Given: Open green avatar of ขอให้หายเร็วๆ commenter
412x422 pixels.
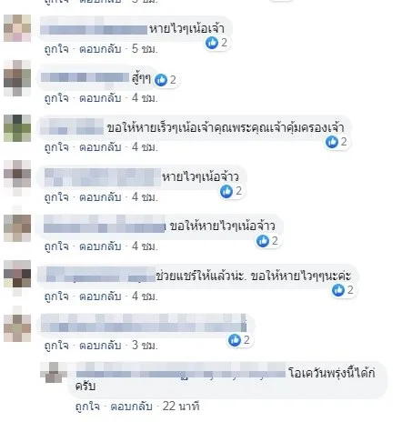Looking at the screenshot, I should (x=17, y=128).
